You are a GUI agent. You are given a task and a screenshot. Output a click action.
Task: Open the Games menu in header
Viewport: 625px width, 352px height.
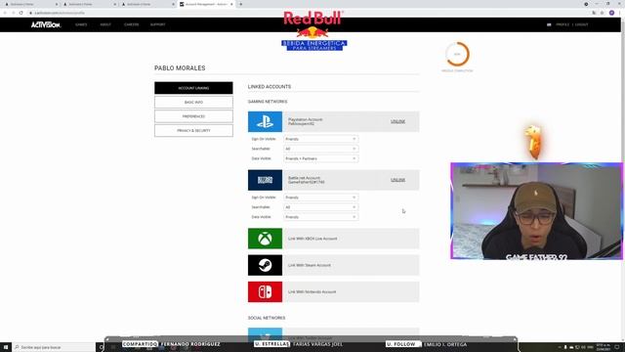[x=81, y=24]
